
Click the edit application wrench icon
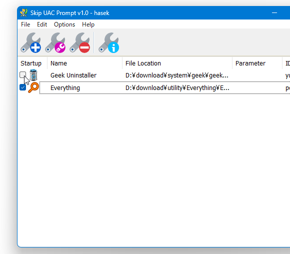55,42
